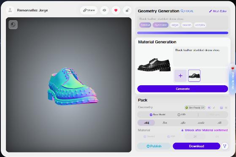
Task: Select the shoe reference thumbnail
Action: tap(194, 76)
